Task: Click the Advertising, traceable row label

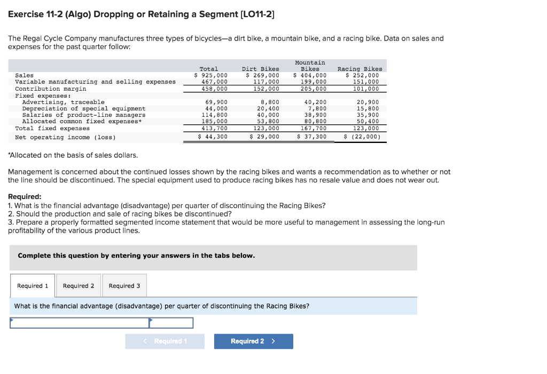Action: coord(64,102)
